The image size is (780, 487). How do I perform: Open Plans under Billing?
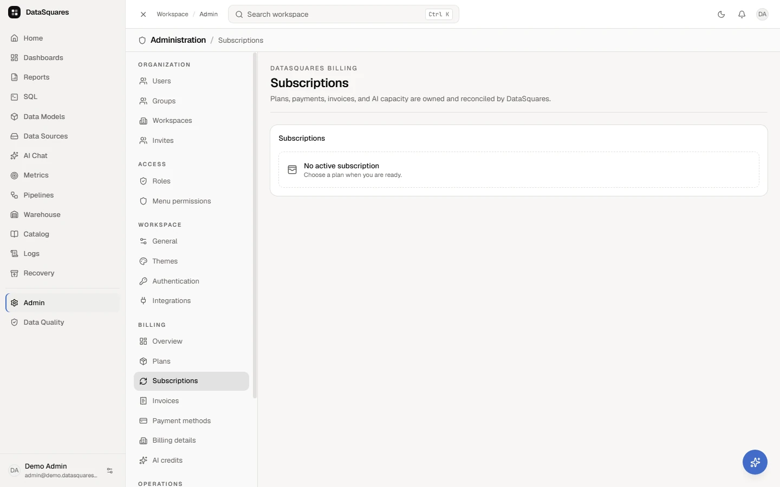191,361
